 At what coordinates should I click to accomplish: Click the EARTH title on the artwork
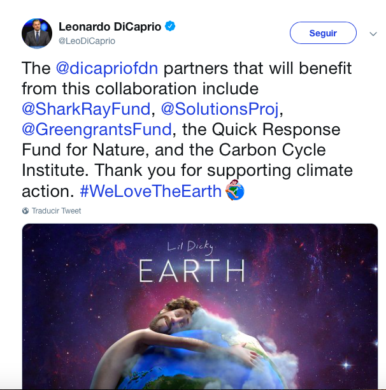(192, 271)
